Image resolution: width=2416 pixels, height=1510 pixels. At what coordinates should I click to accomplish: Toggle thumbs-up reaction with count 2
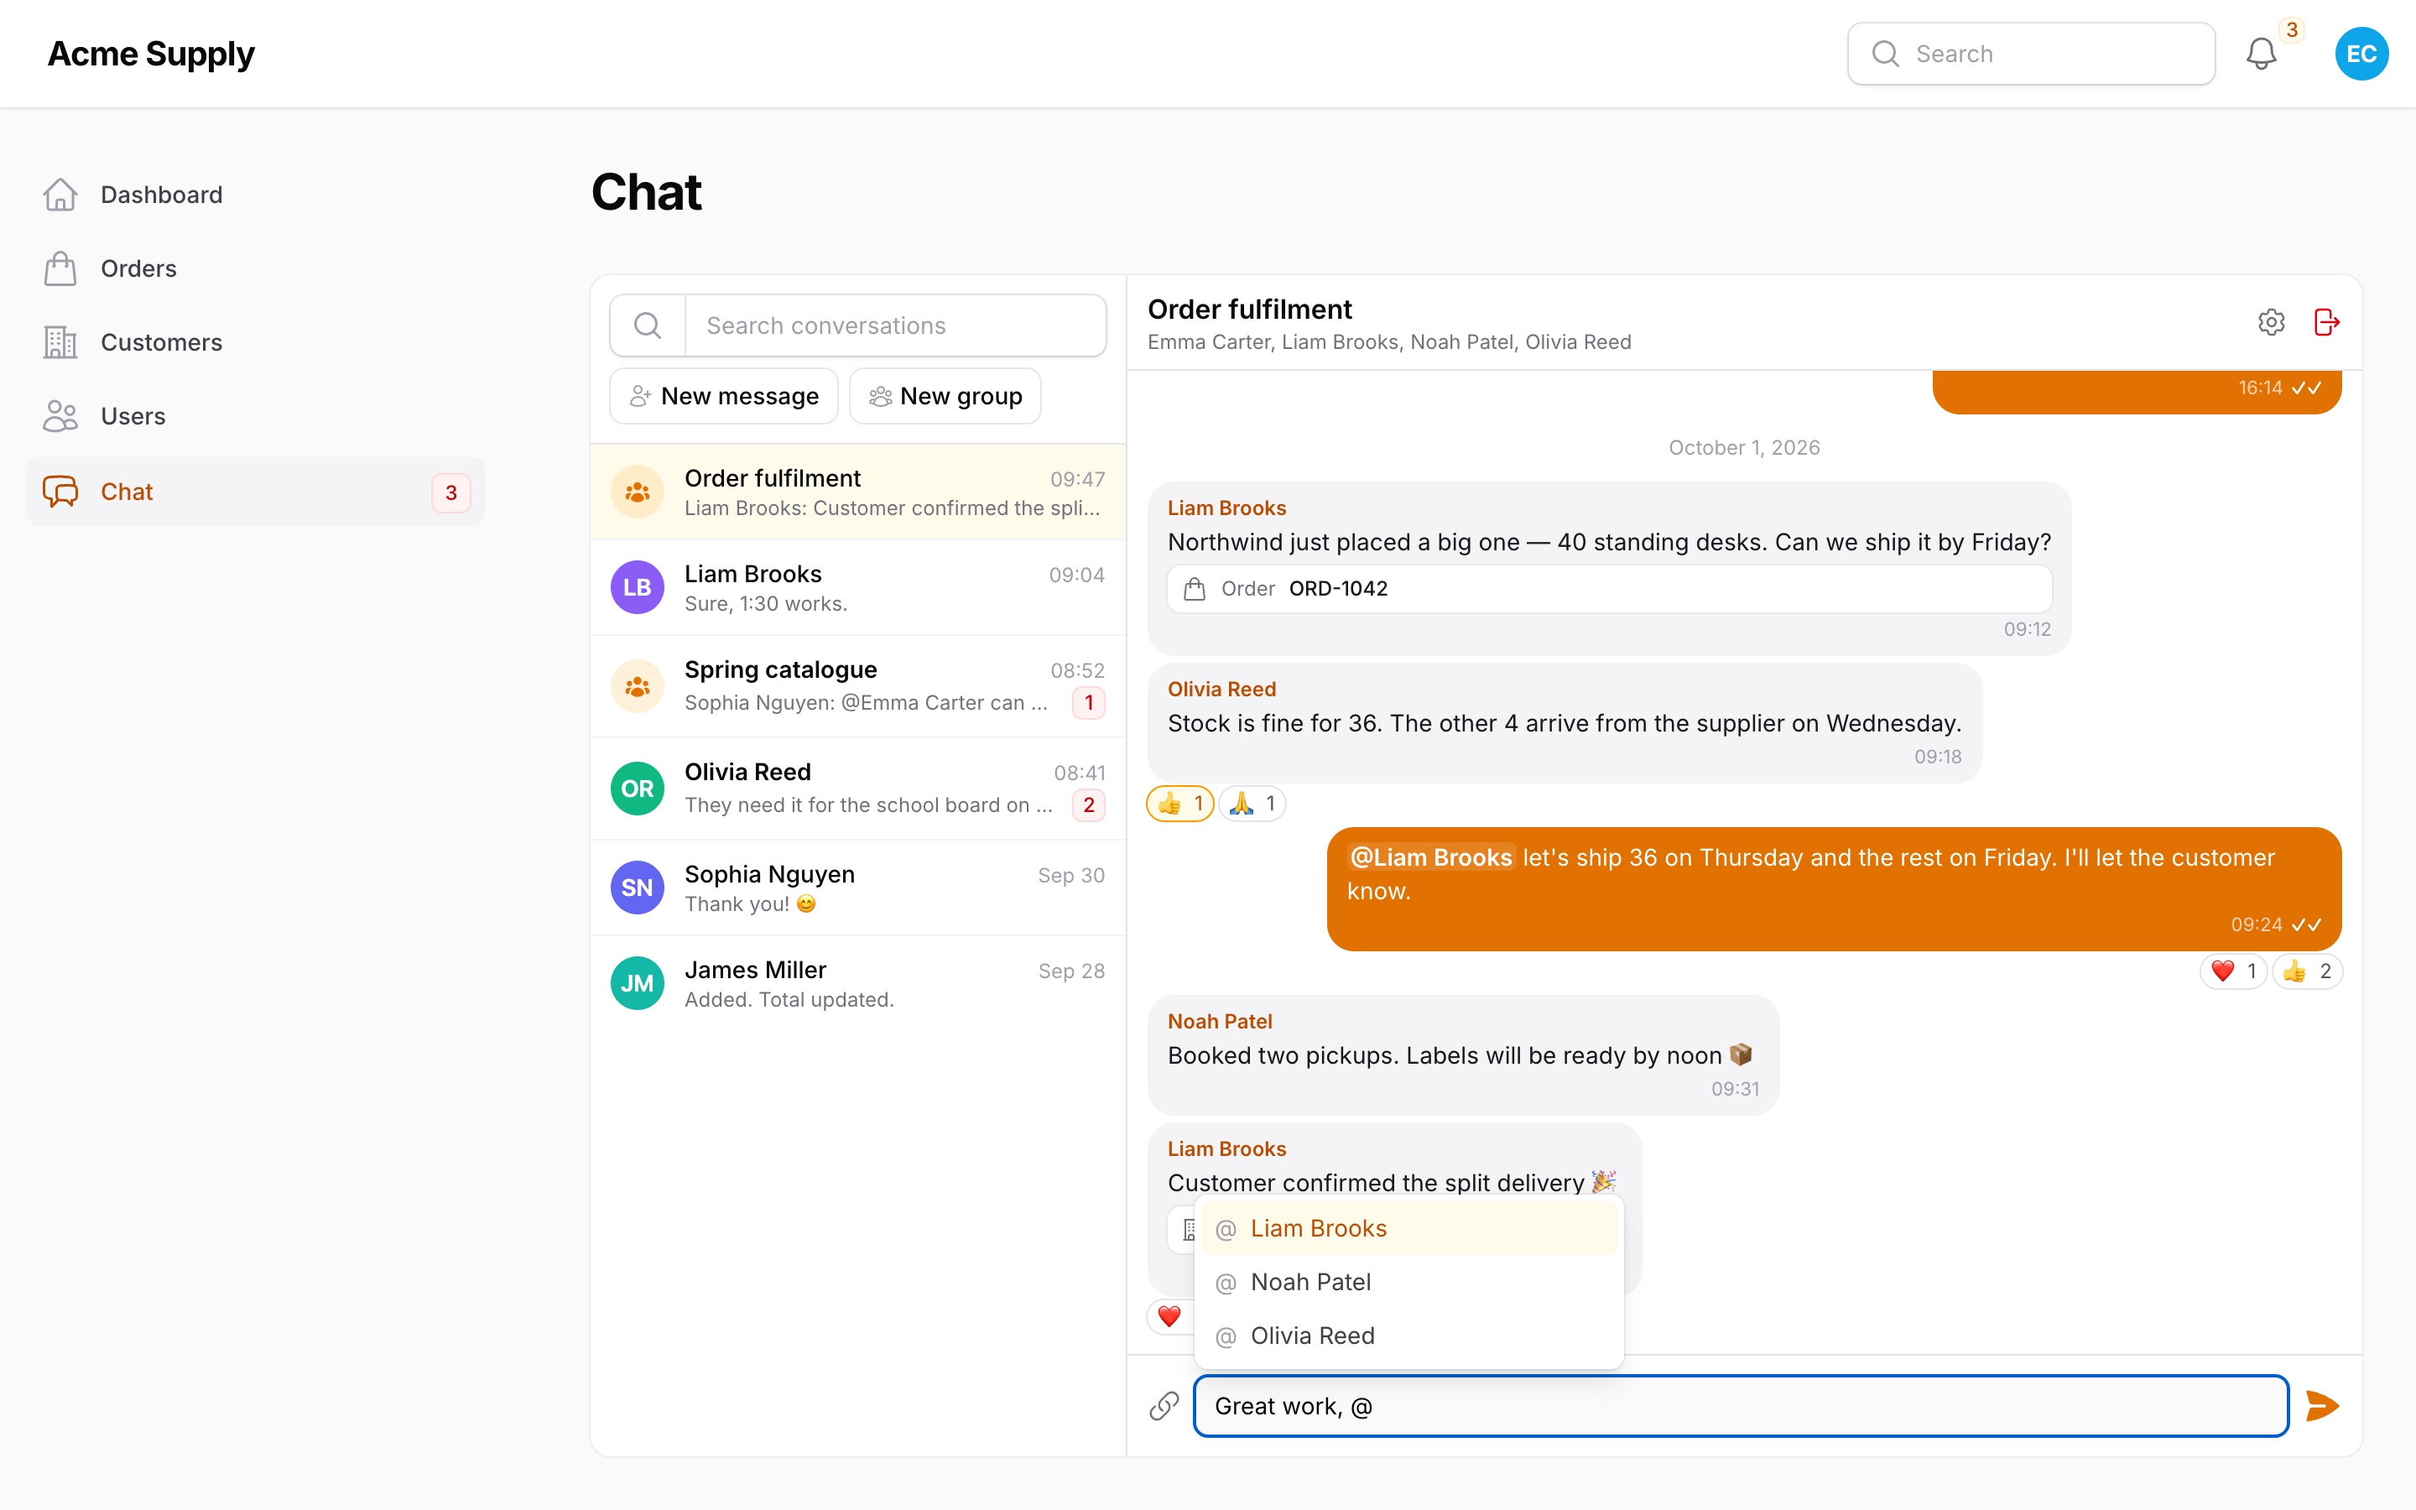pos(2307,971)
